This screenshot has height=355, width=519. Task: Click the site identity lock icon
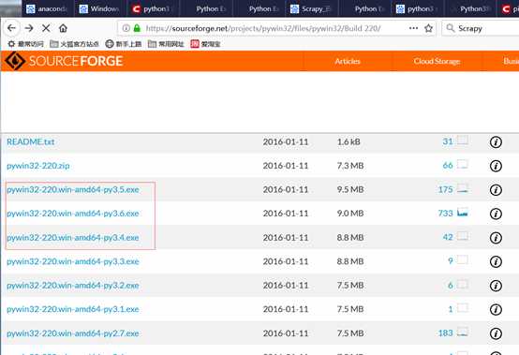point(137,28)
